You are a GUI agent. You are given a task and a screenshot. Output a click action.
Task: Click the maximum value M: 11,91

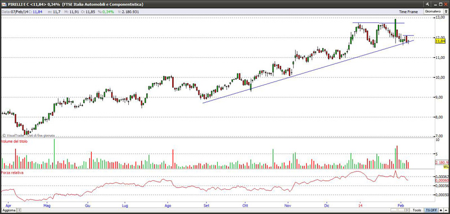coord(72,12)
